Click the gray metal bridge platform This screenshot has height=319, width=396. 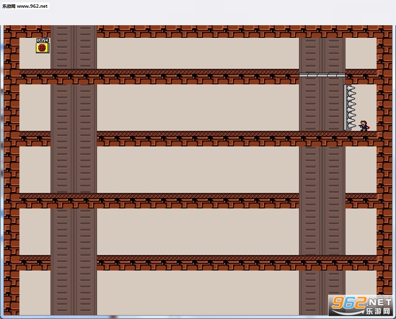click(x=322, y=75)
